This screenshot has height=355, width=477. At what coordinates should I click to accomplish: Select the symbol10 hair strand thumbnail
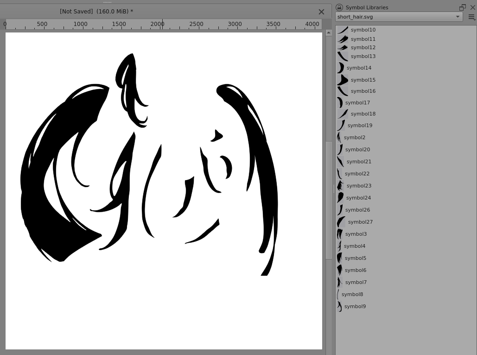343,30
